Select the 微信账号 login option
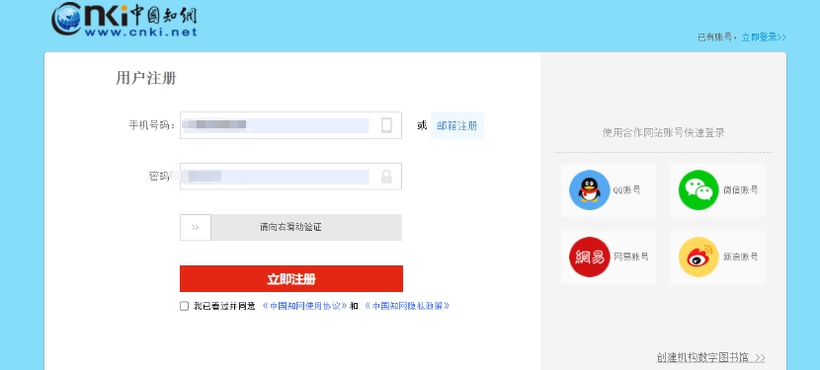820x370 pixels. coord(718,190)
